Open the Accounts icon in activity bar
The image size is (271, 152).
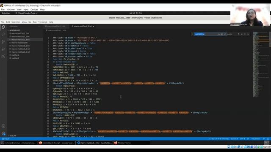3,126
